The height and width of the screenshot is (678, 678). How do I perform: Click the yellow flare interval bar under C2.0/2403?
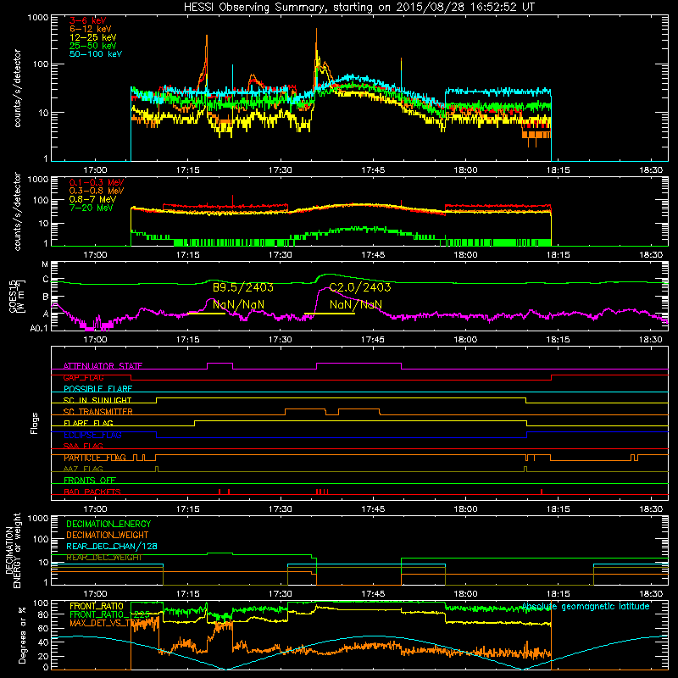330,314
